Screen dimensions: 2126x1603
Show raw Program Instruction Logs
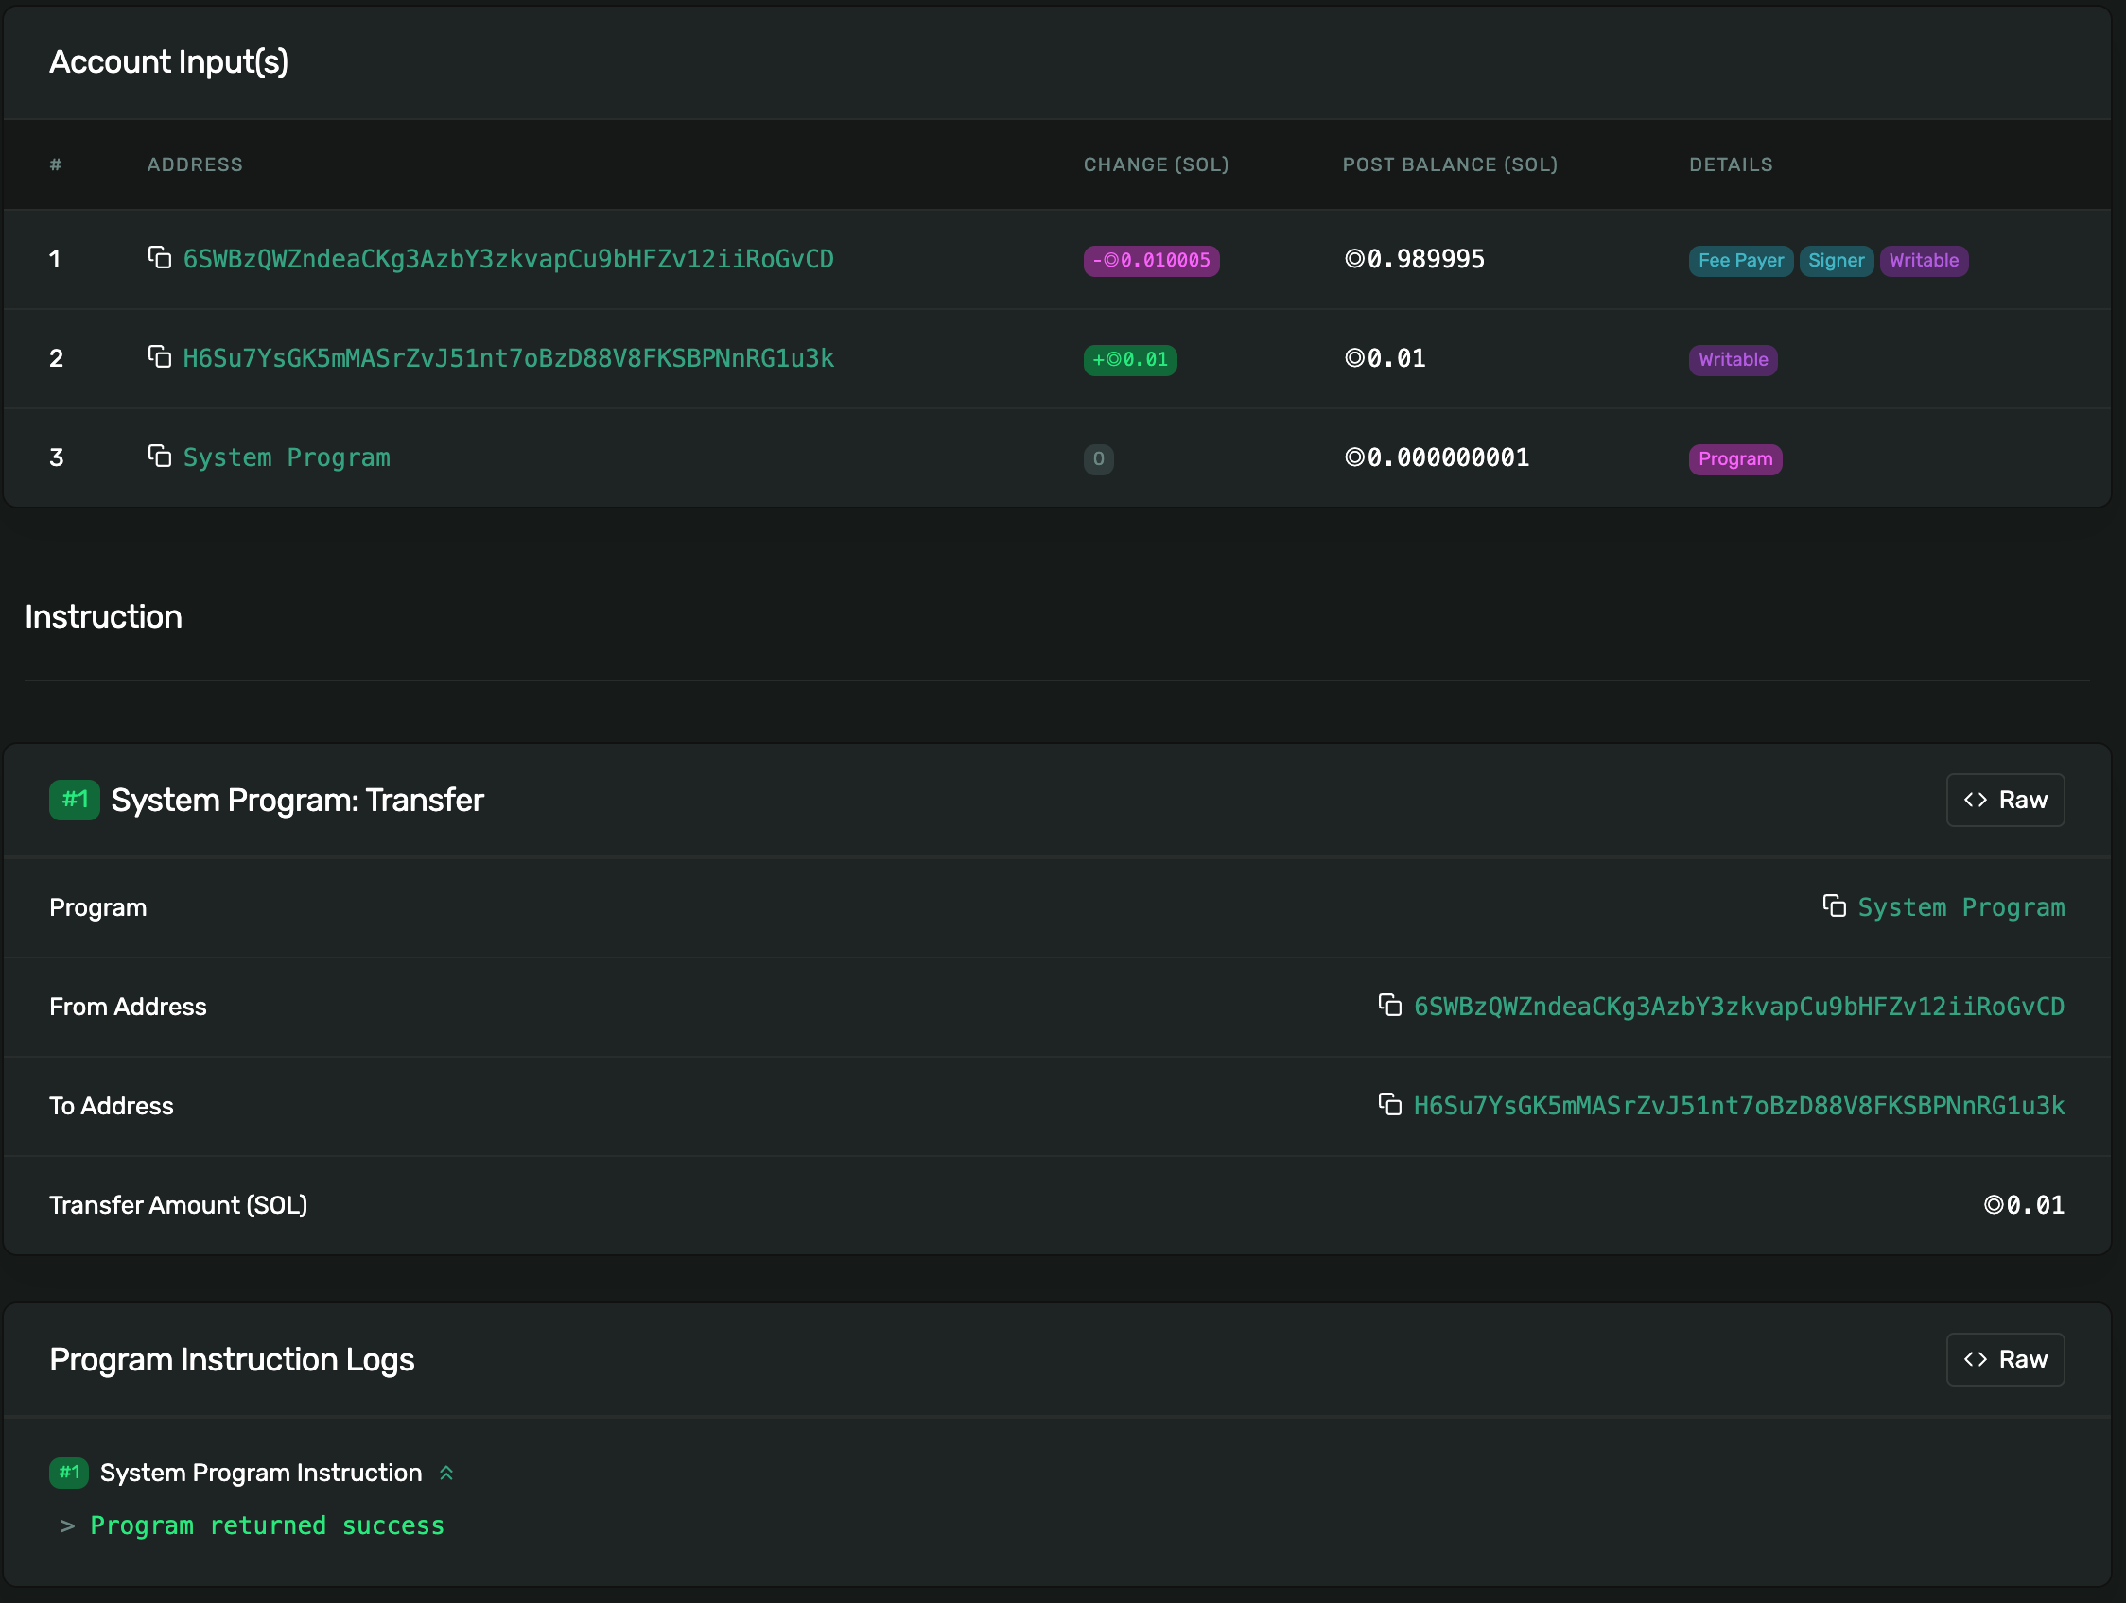point(2005,1358)
